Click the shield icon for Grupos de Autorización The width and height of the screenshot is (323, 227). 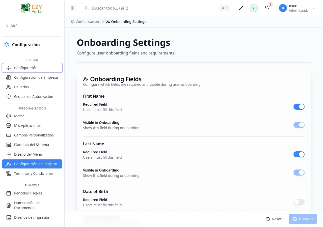[x=9, y=97]
